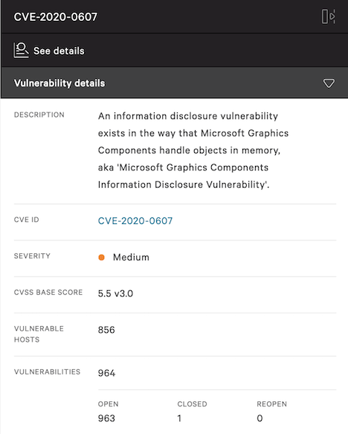Image resolution: width=348 pixels, height=434 pixels.
Task: Collapse the side panel using the header icon
Action: [329, 16]
